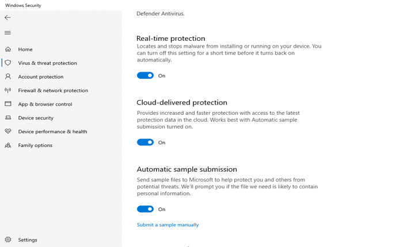Expand the hamburger navigation menu
This screenshot has height=247, width=403.
click(x=7, y=33)
